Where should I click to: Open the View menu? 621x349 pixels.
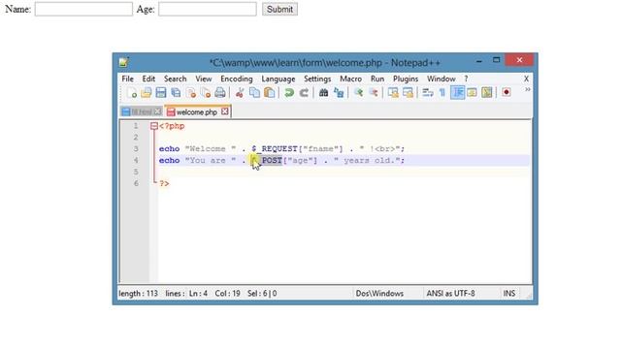(x=204, y=79)
